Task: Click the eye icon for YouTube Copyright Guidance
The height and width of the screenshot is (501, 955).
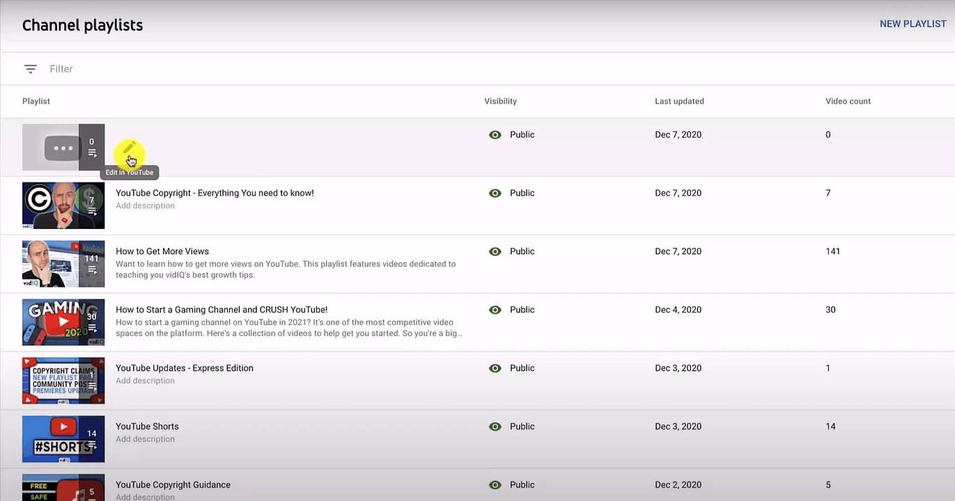Action: [x=495, y=486]
